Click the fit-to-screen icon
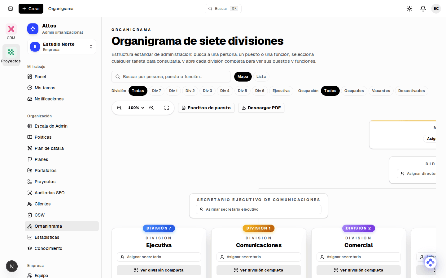This screenshot has height=278, width=446. click(167, 108)
